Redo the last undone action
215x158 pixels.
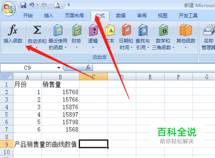point(44,5)
